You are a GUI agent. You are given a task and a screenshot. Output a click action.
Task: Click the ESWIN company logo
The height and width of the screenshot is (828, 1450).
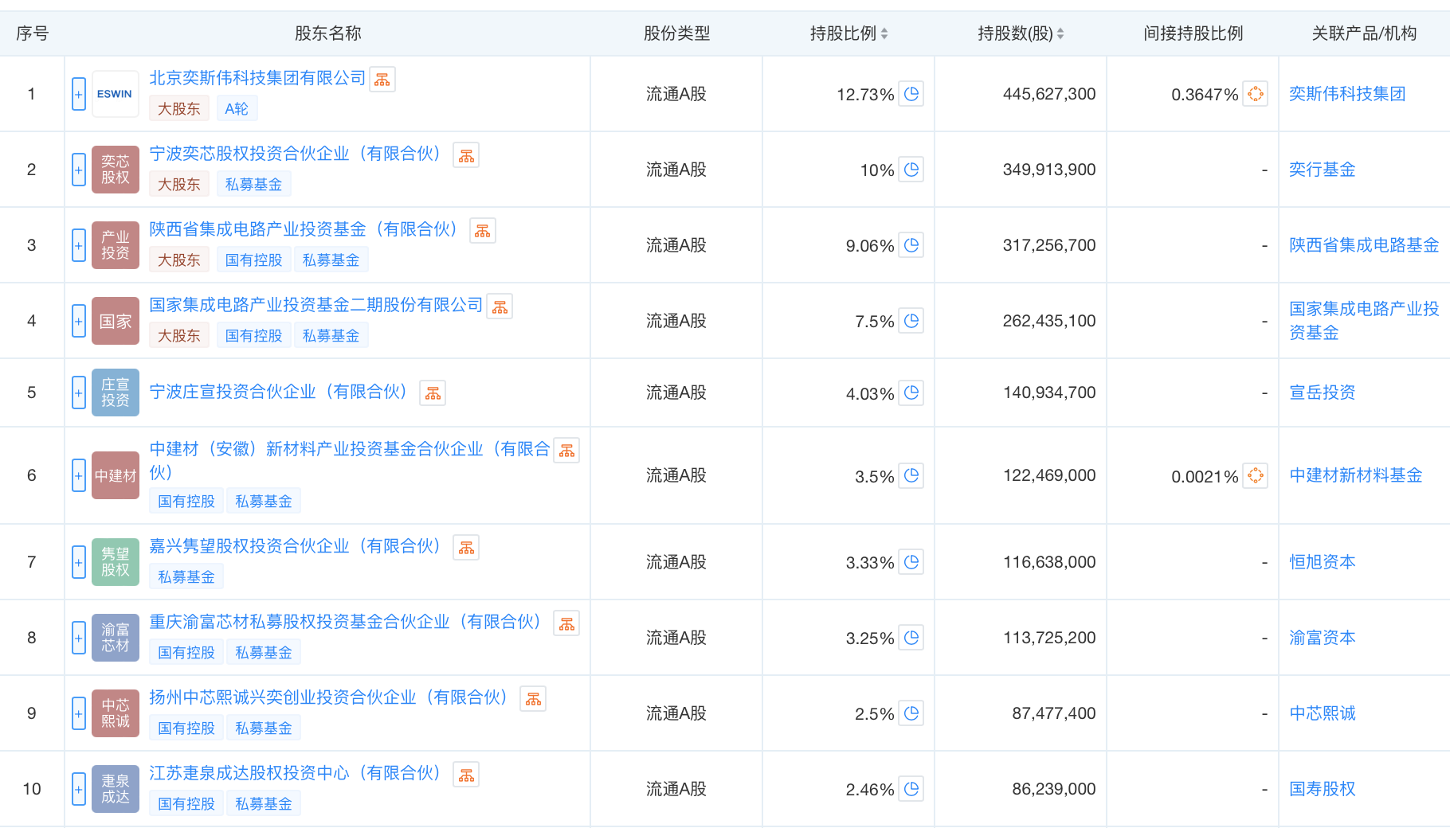click(x=116, y=94)
